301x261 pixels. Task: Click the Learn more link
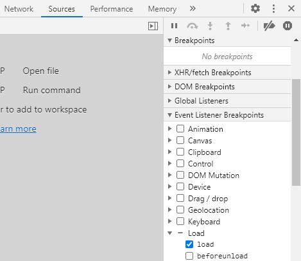pyautogui.click(x=18, y=129)
